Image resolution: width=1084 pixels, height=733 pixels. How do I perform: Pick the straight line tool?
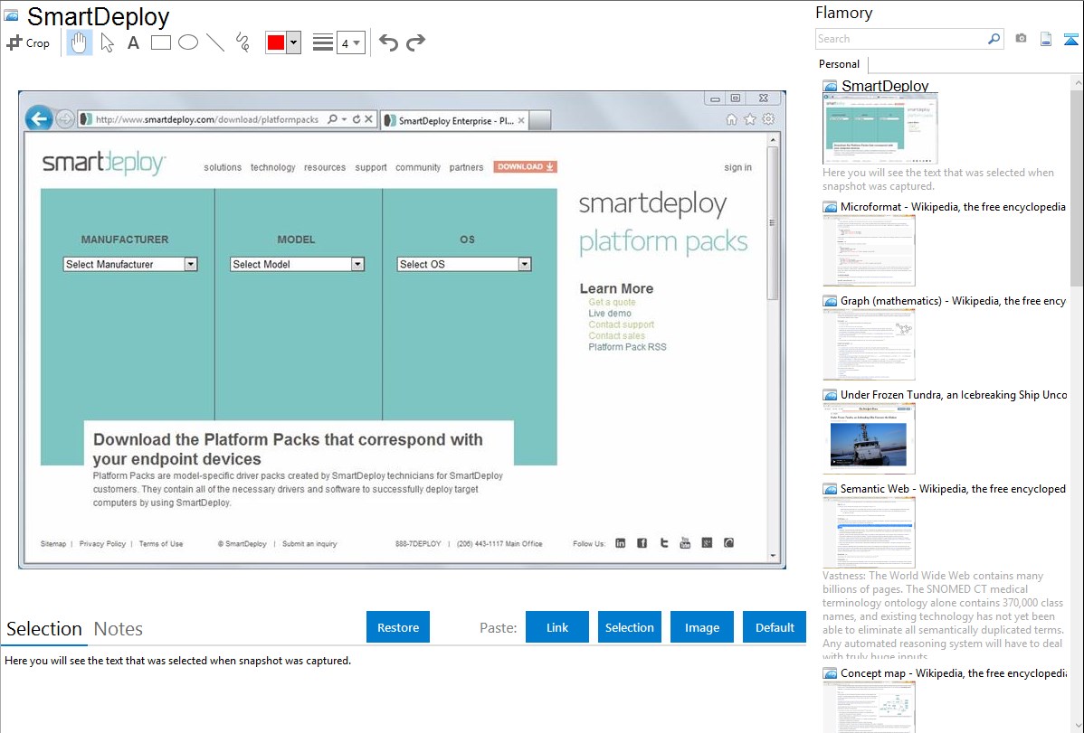point(215,42)
